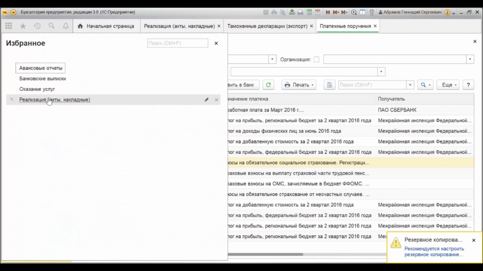
Task: Open Банковские выписки from favorites
Action: point(42,79)
